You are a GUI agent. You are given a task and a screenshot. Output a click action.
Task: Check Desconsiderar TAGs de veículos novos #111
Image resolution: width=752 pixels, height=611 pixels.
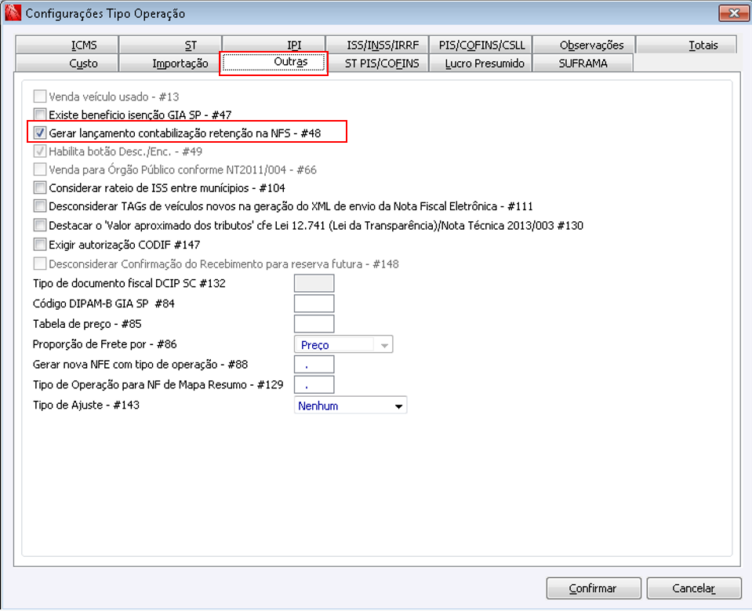click(40, 205)
